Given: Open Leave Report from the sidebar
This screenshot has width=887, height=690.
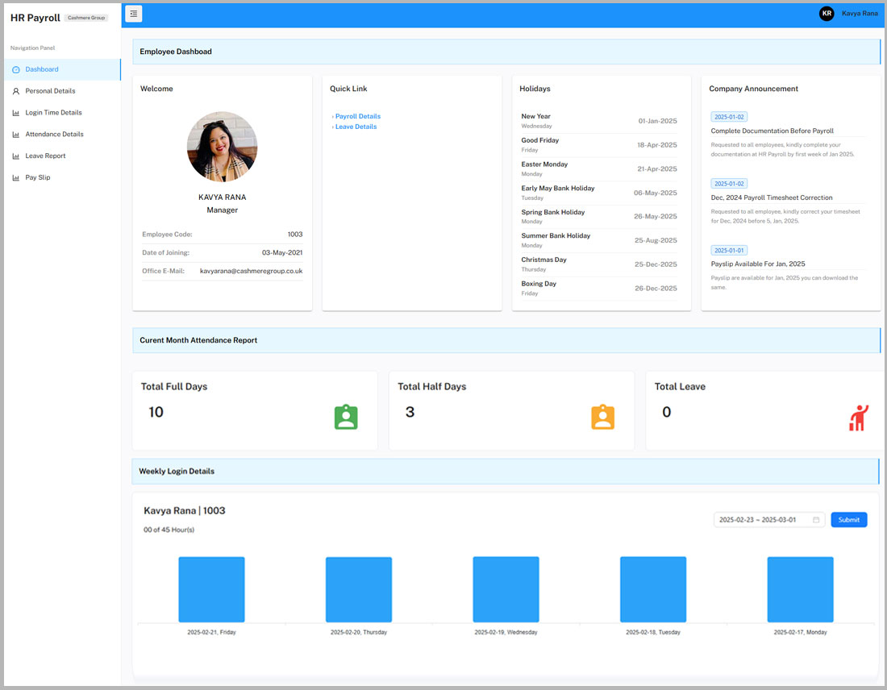Looking at the screenshot, I should point(45,156).
